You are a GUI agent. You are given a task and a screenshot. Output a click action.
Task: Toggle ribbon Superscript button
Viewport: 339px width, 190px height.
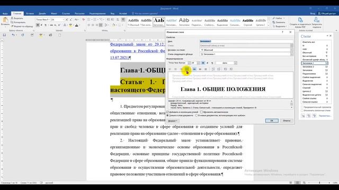(x=59, y=25)
